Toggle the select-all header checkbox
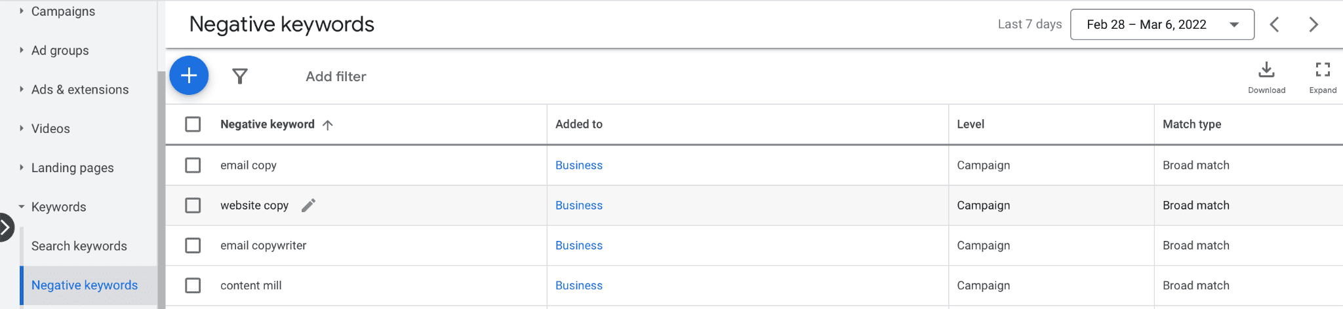The height and width of the screenshot is (309, 1343). point(193,124)
